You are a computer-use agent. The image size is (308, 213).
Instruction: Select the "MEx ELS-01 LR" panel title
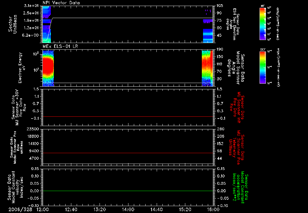click(60, 46)
